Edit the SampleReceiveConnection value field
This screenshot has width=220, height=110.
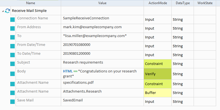102,20
